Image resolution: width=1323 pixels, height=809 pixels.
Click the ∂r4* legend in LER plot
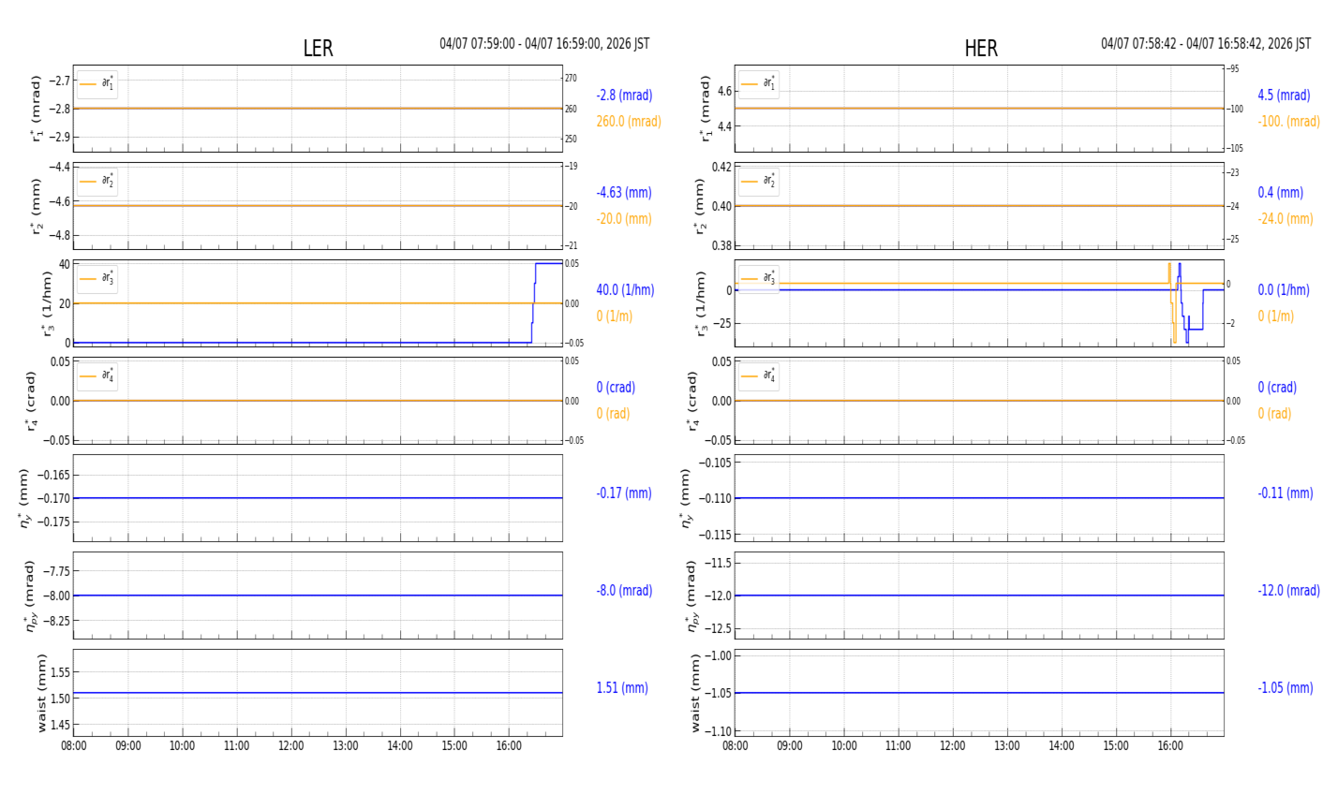pyautogui.click(x=97, y=375)
